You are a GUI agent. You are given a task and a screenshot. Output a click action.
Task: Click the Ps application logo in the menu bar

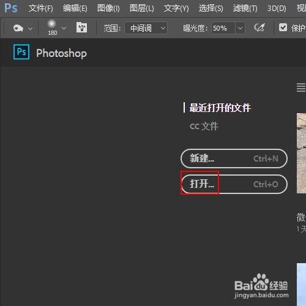(x=11, y=8)
